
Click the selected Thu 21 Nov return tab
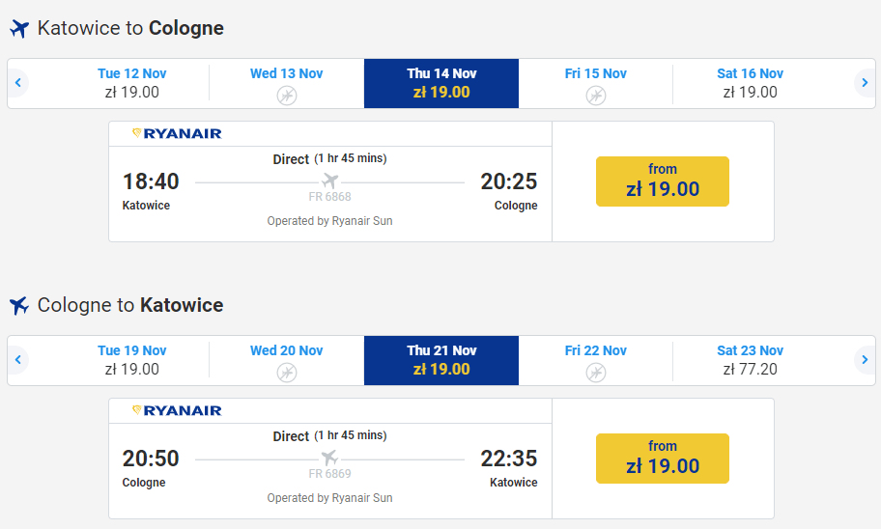click(x=441, y=361)
